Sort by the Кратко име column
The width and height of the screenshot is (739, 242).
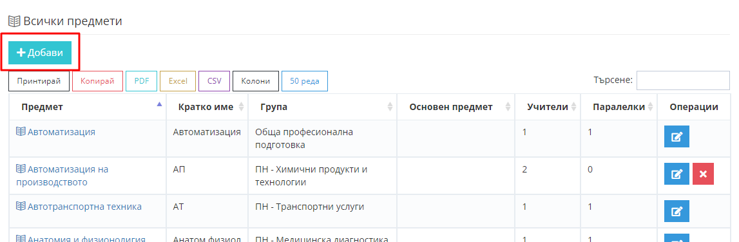[205, 107]
